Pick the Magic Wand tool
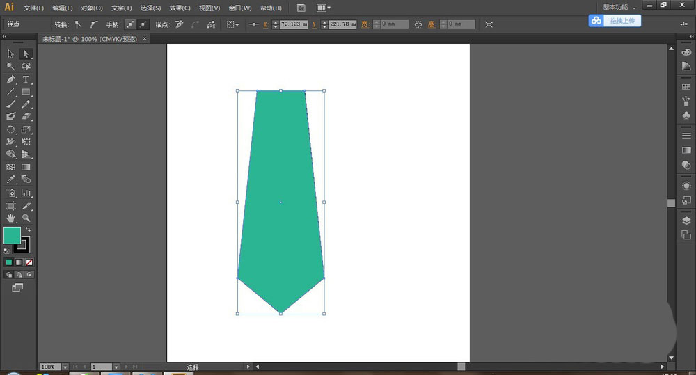 pos(11,67)
